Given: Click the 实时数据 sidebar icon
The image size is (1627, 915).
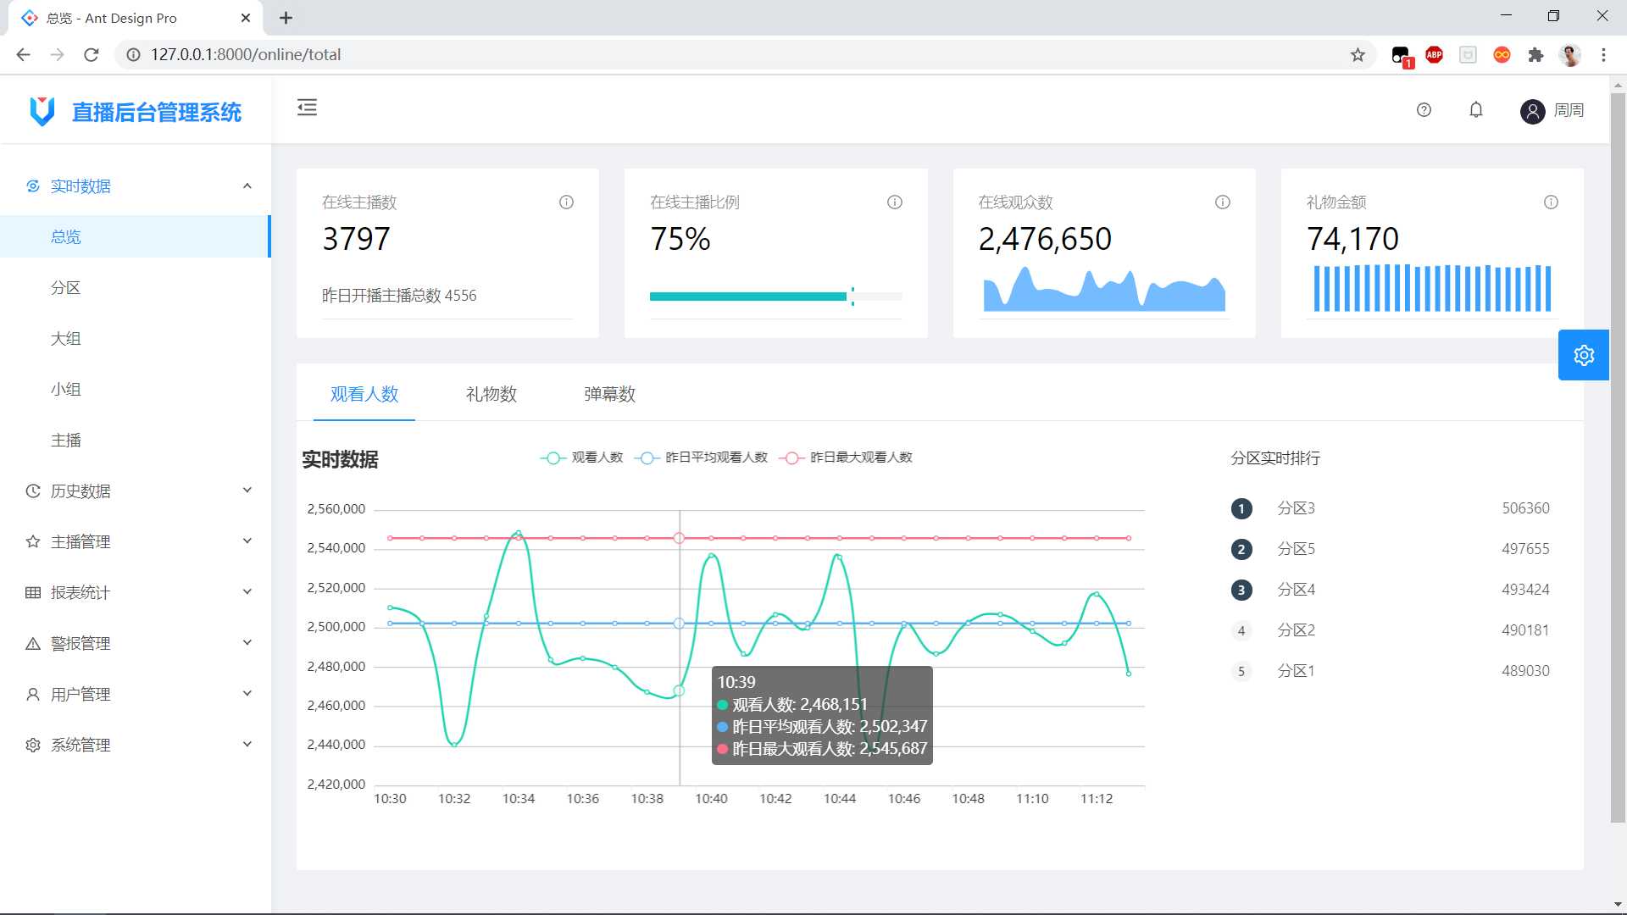Looking at the screenshot, I should coord(33,186).
